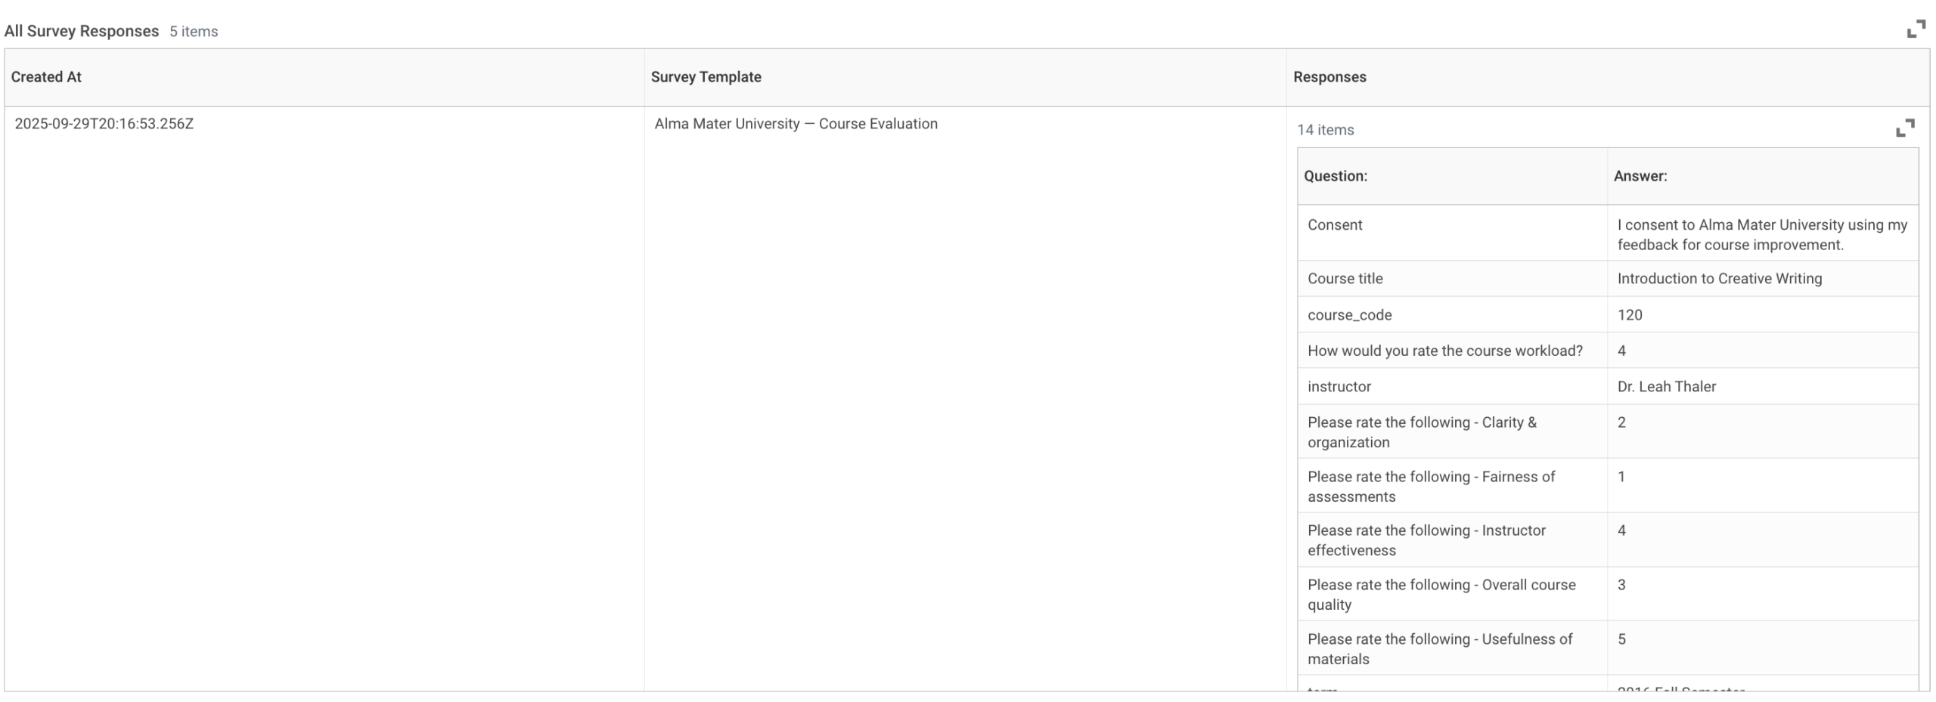Click the Created At column header

[46, 77]
